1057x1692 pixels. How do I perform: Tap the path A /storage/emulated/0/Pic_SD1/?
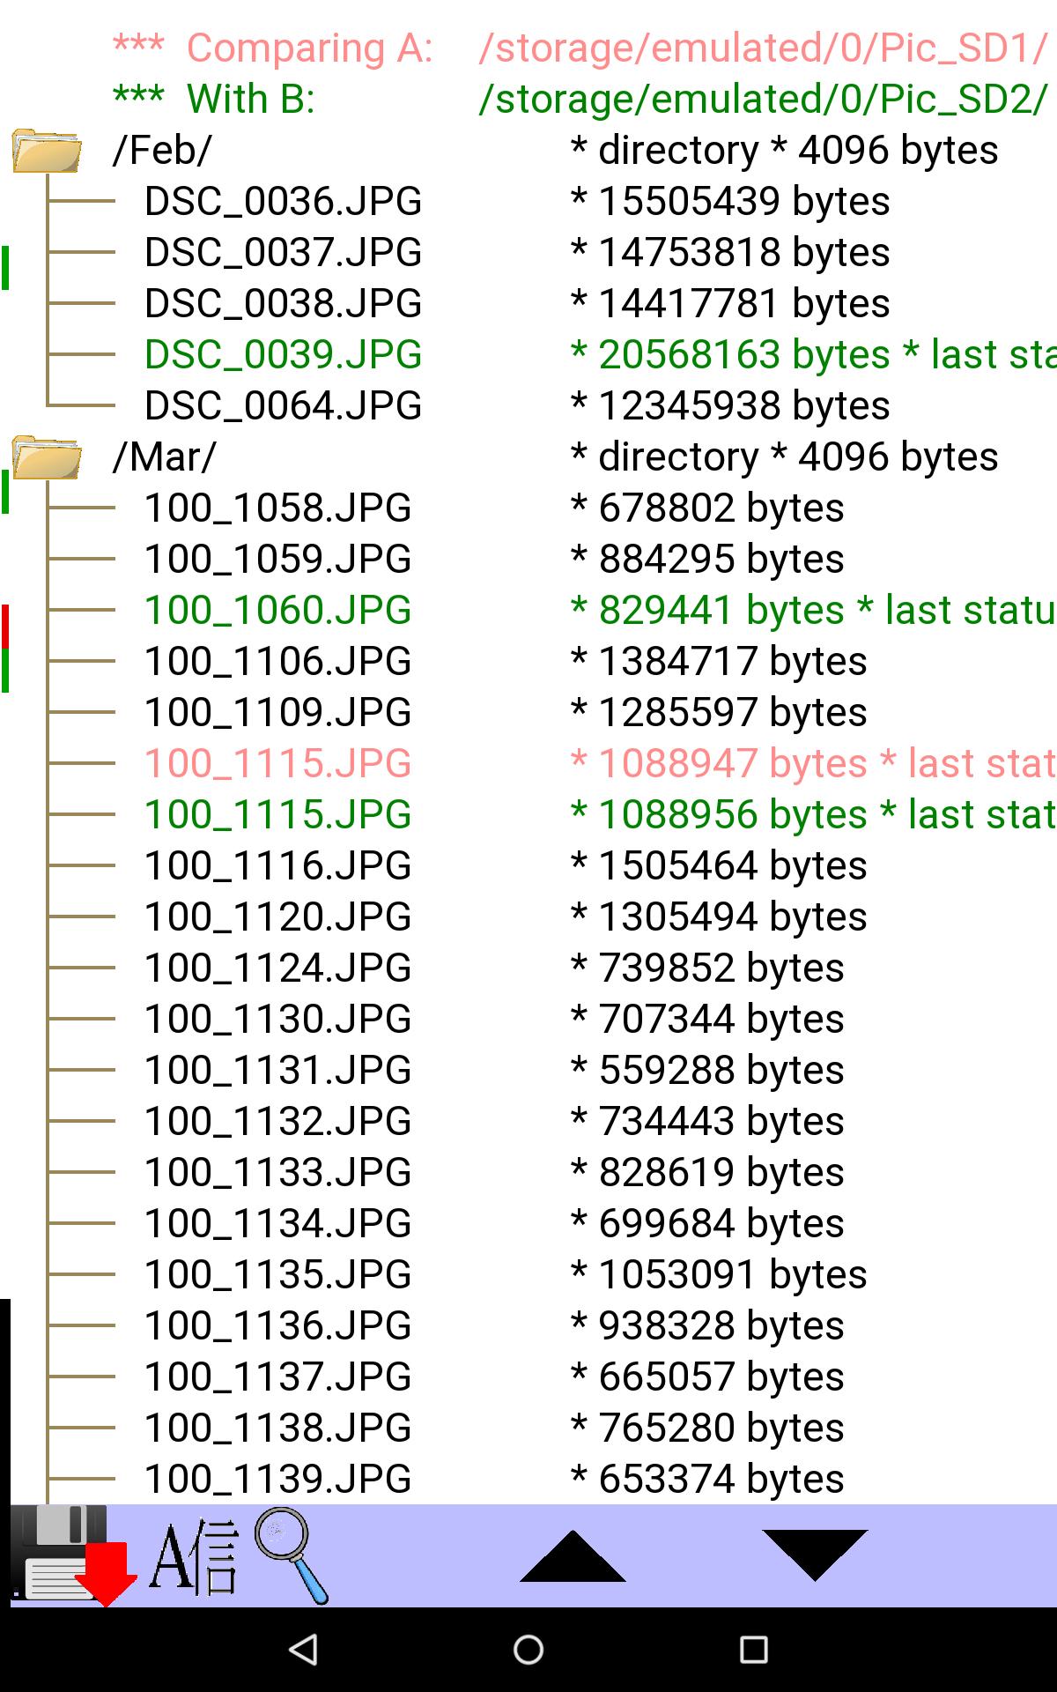(x=763, y=48)
